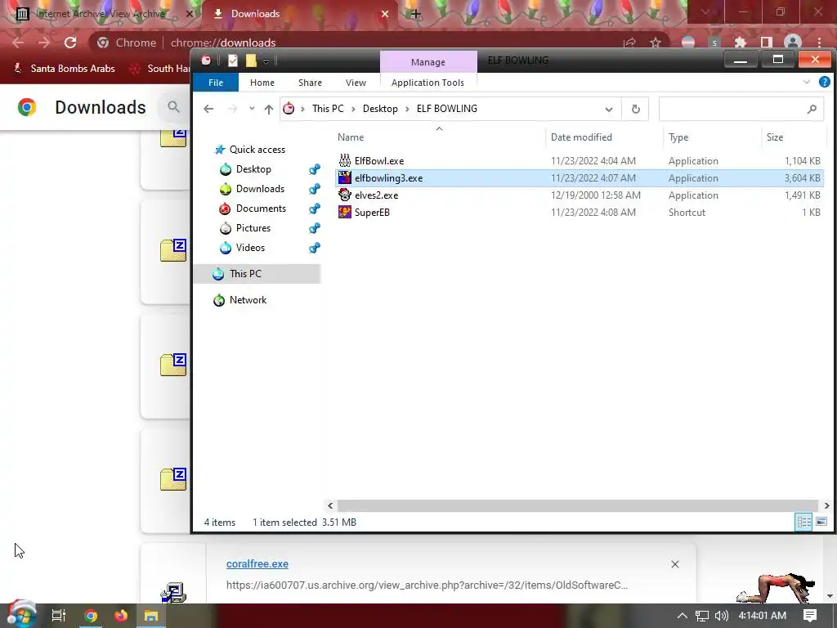Sort files by Date modified column
837x628 pixels.
click(x=581, y=137)
